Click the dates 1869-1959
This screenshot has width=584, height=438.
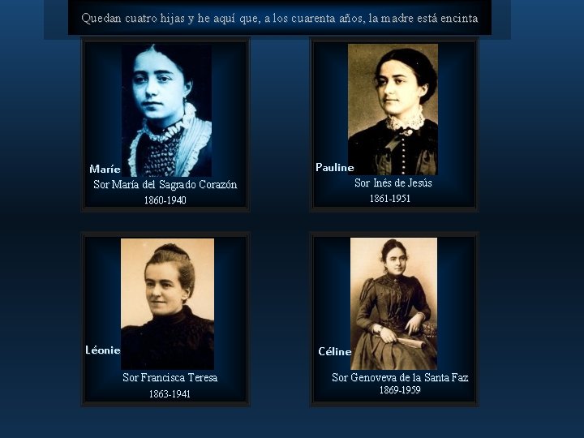400,390
